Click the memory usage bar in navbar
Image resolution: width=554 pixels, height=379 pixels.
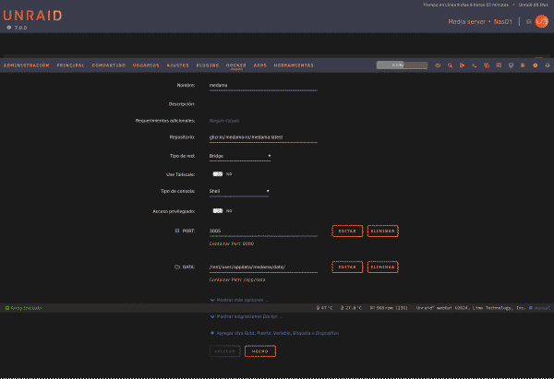tap(402, 65)
